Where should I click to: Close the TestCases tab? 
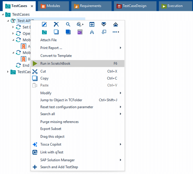point(32,6)
